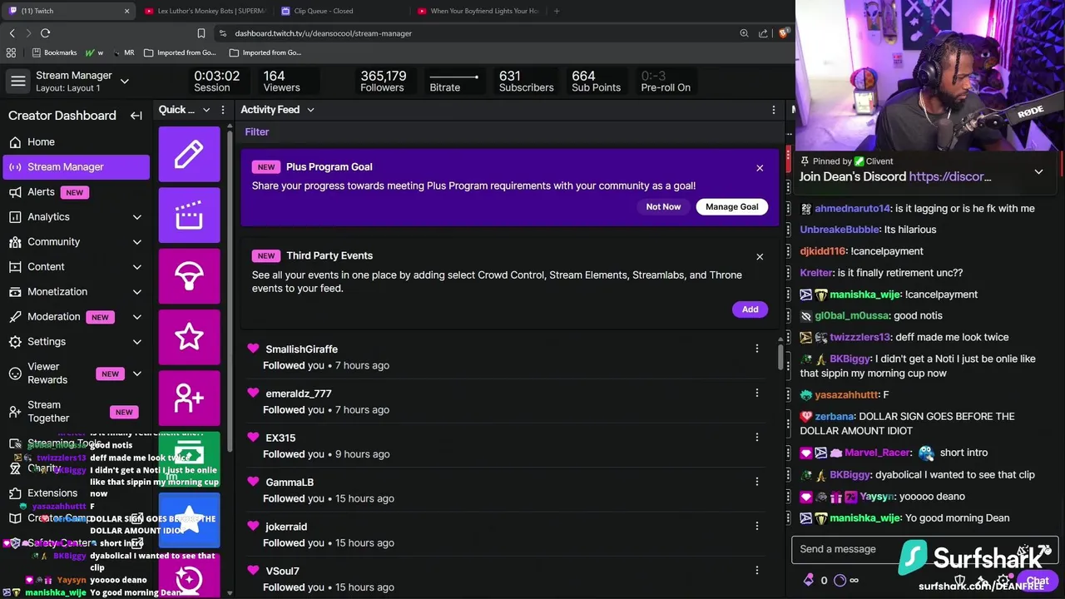Open options for GammaLB follow event
This screenshot has width=1065, height=599.
pyautogui.click(x=757, y=482)
